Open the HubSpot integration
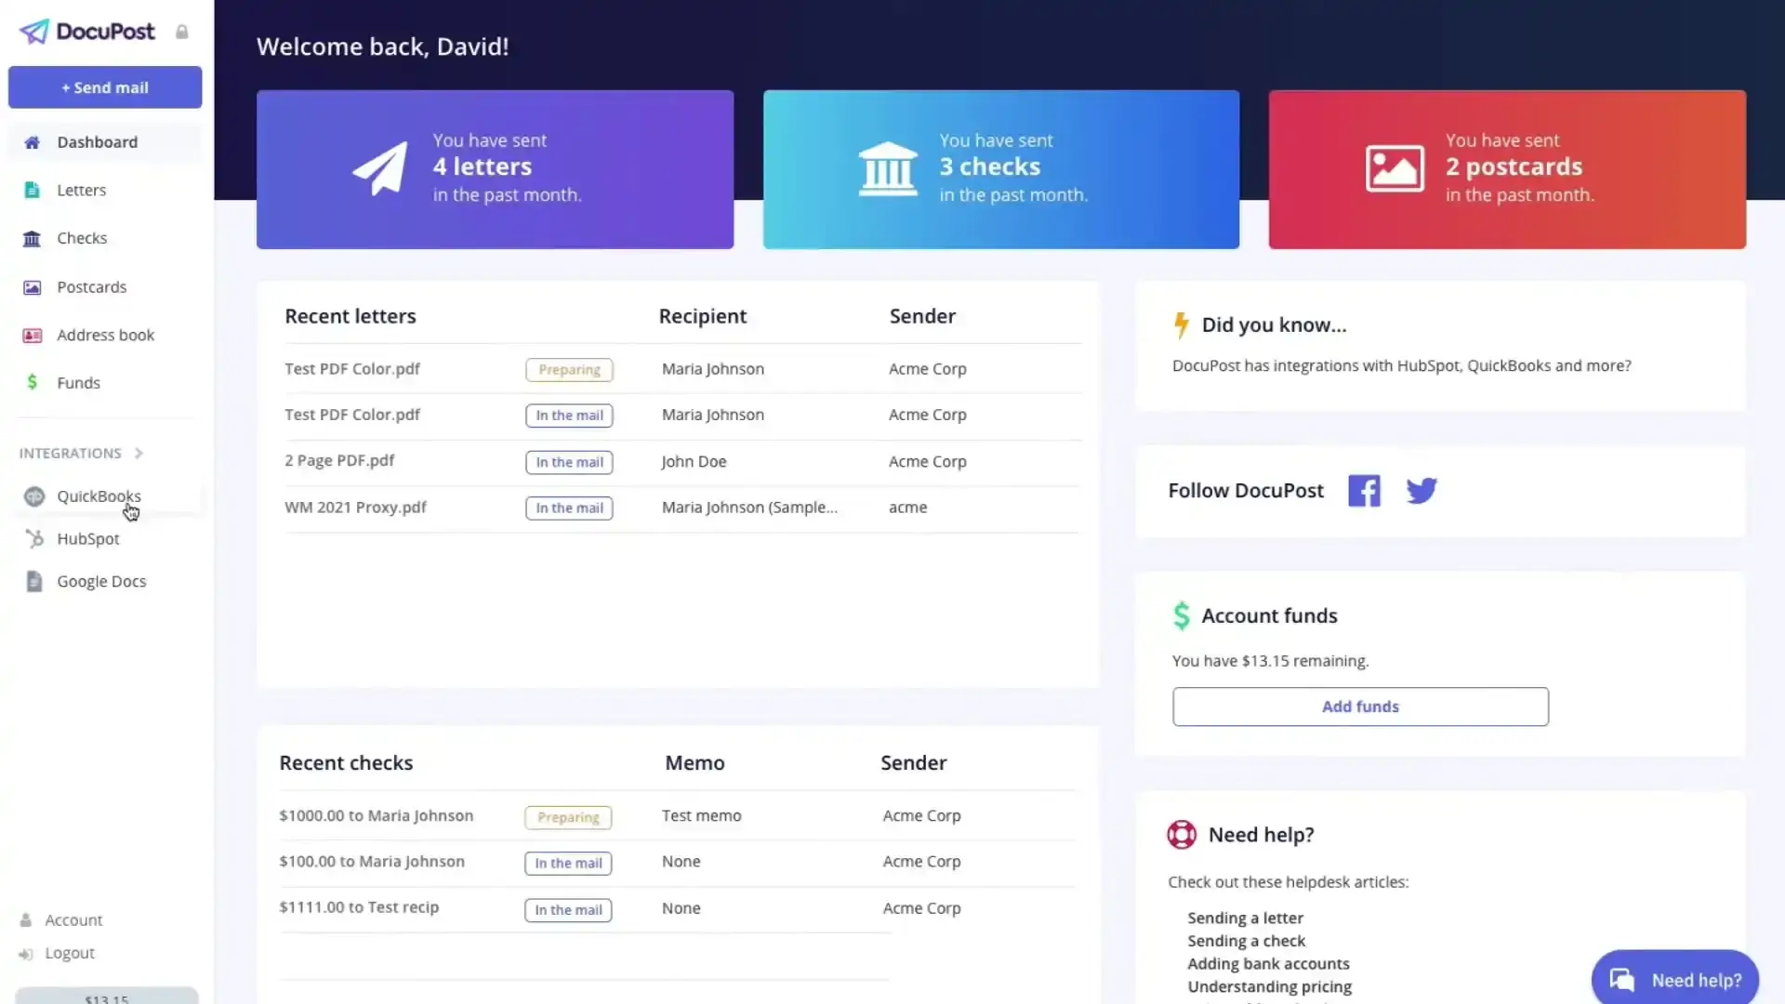The width and height of the screenshot is (1785, 1004). pyautogui.click(x=88, y=538)
